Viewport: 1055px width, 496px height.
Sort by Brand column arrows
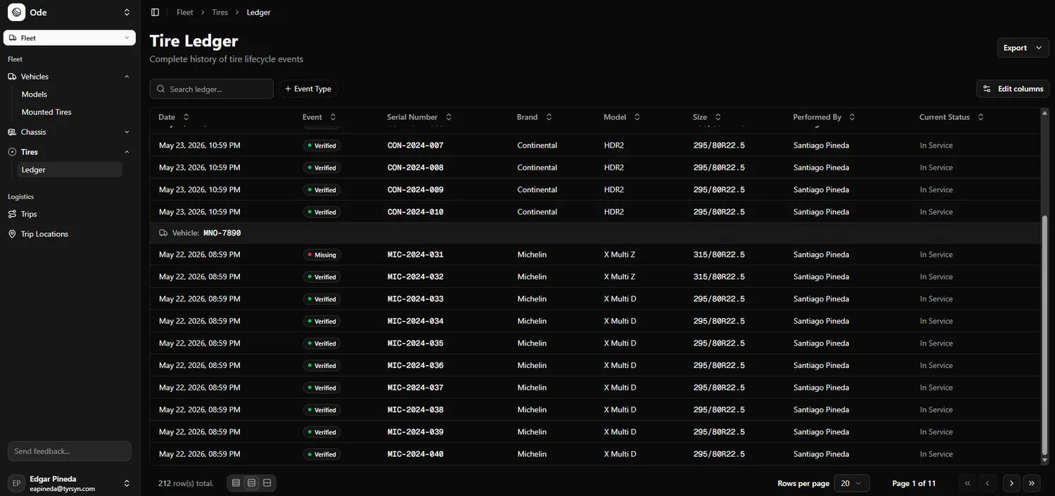[549, 117]
